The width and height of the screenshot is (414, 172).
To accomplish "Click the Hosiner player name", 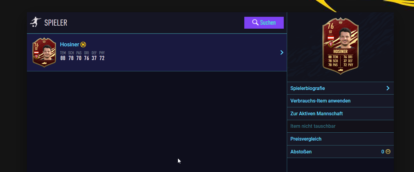I will (69, 45).
